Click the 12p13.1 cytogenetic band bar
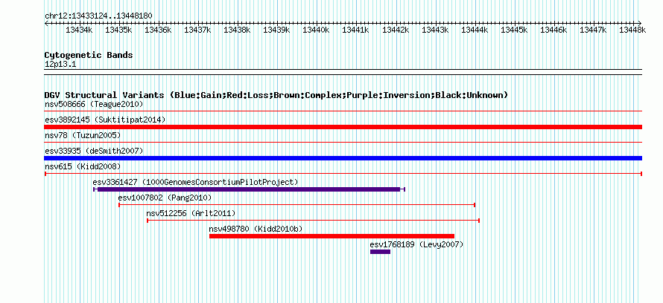 coord(343,71)
